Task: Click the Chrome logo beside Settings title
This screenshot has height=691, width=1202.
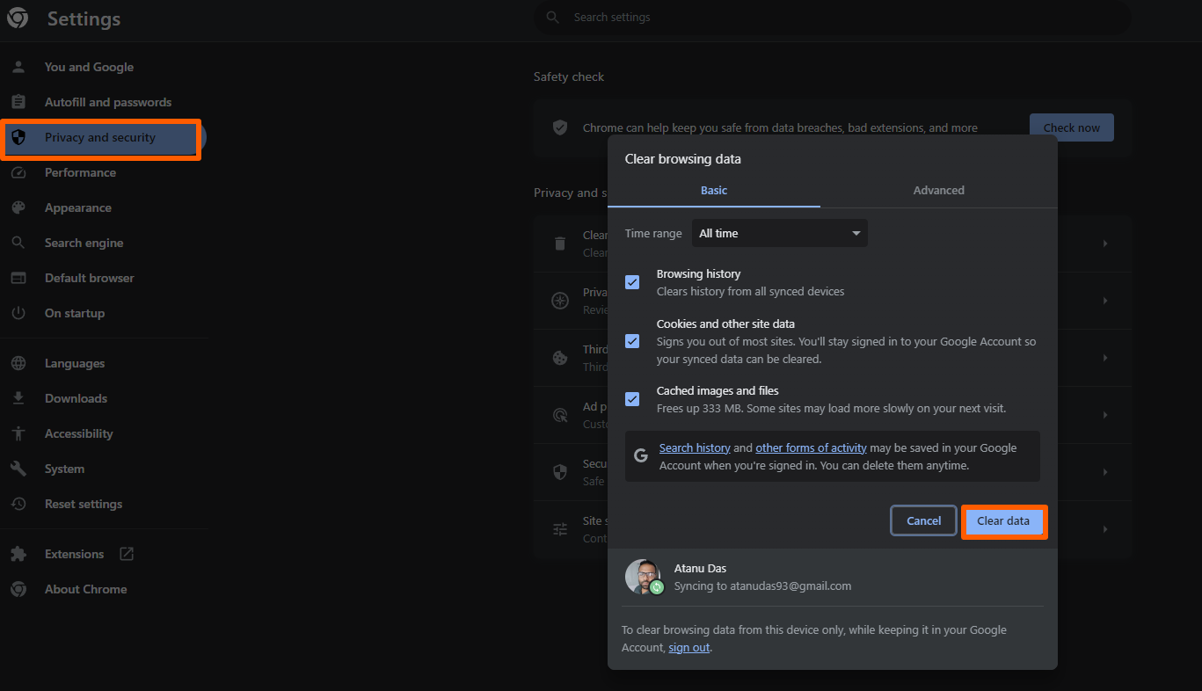Action: tap(18, 18)
